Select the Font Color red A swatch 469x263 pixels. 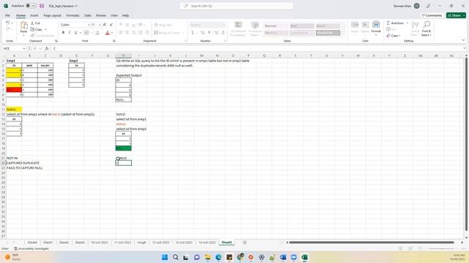pyautogui.click(x=108, y=32)
